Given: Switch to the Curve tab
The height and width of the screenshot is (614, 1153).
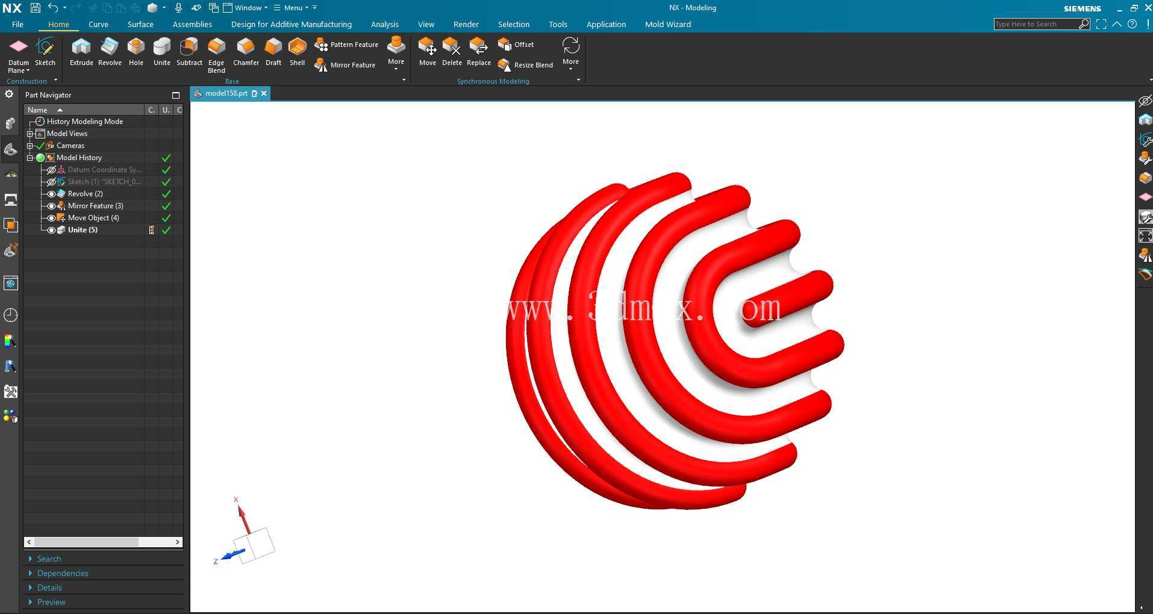Looking at the screenshot, I should point(98,24).
